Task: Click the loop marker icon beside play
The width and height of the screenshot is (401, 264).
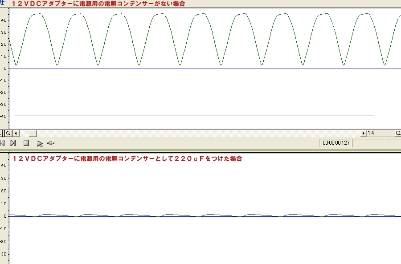Action: coord(51,143)
